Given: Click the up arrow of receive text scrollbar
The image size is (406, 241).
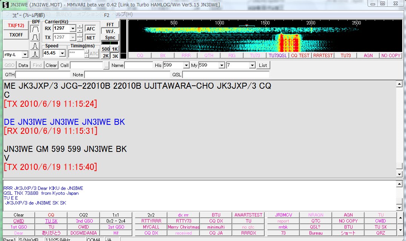Looking at the screenshot, I should pos(399,84).
